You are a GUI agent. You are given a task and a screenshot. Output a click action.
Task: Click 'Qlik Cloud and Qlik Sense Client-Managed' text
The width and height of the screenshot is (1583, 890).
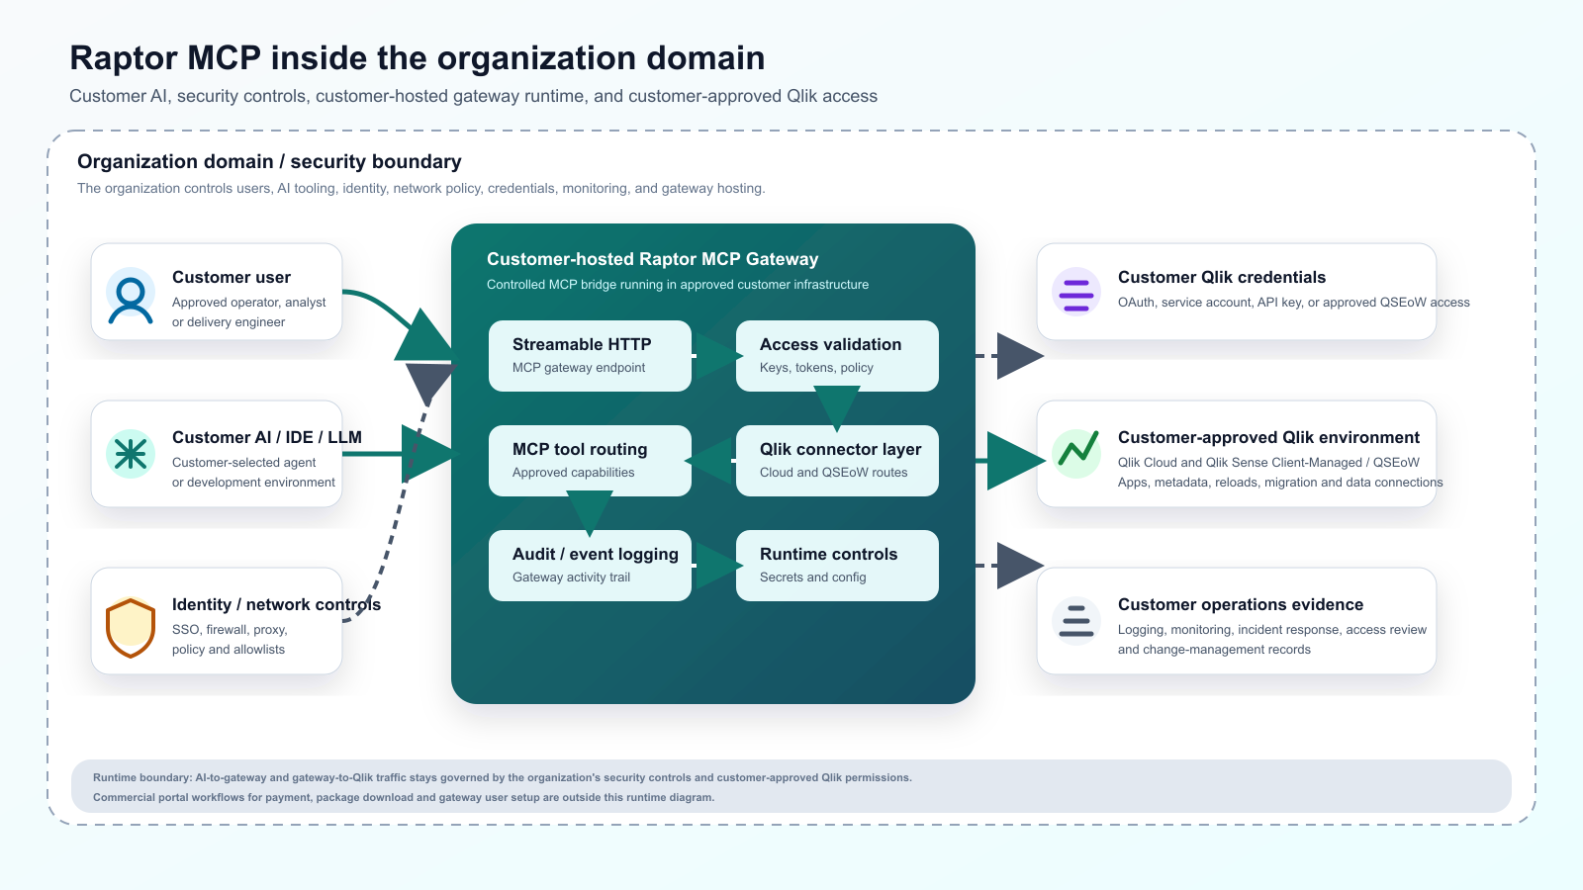[1268, 463]
